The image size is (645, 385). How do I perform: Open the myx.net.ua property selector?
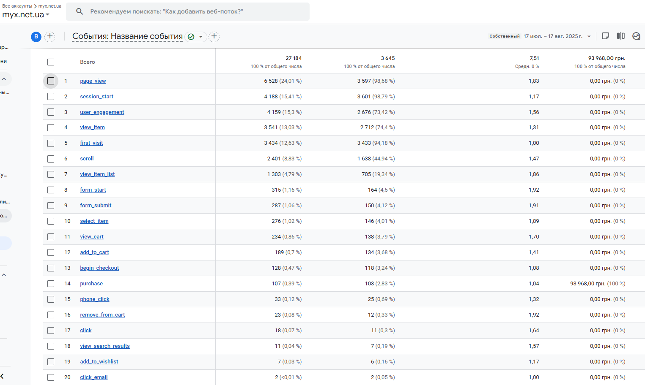[26, 15]
